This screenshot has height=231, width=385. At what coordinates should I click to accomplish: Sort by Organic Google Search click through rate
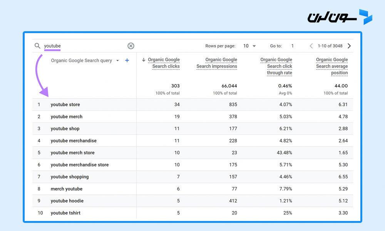point(276,66)
